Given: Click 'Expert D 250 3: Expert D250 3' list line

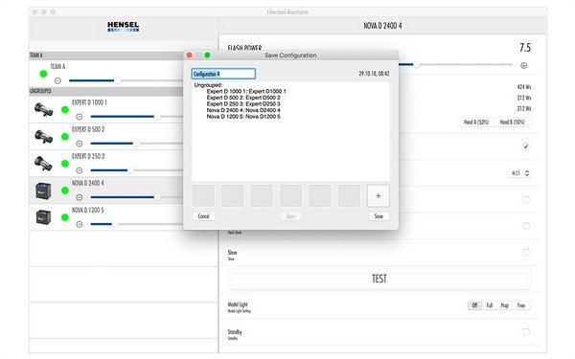Looking at the screenshot, I should 243,103.
